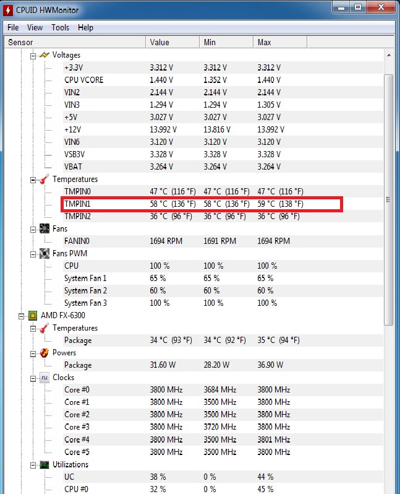Click the Powers flame icon
The width and height of the screenshot is (400, 494).
click(45, 353)
